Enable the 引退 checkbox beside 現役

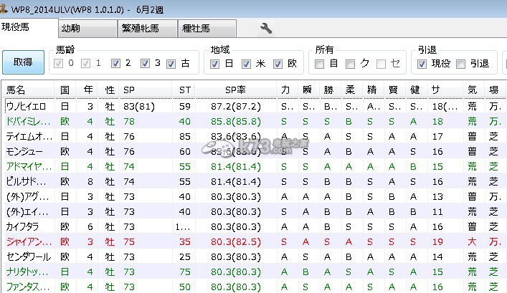point(461,64)
